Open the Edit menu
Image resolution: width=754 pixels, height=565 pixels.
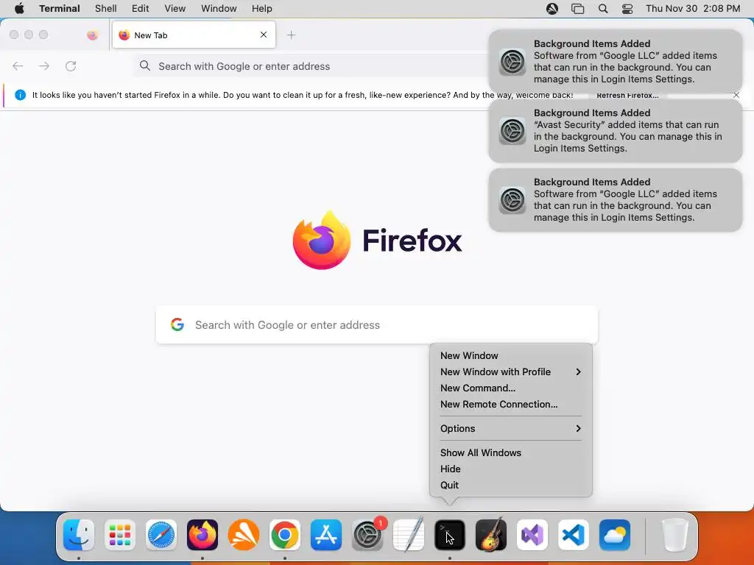pyautogui.click(x=141, y=8)
